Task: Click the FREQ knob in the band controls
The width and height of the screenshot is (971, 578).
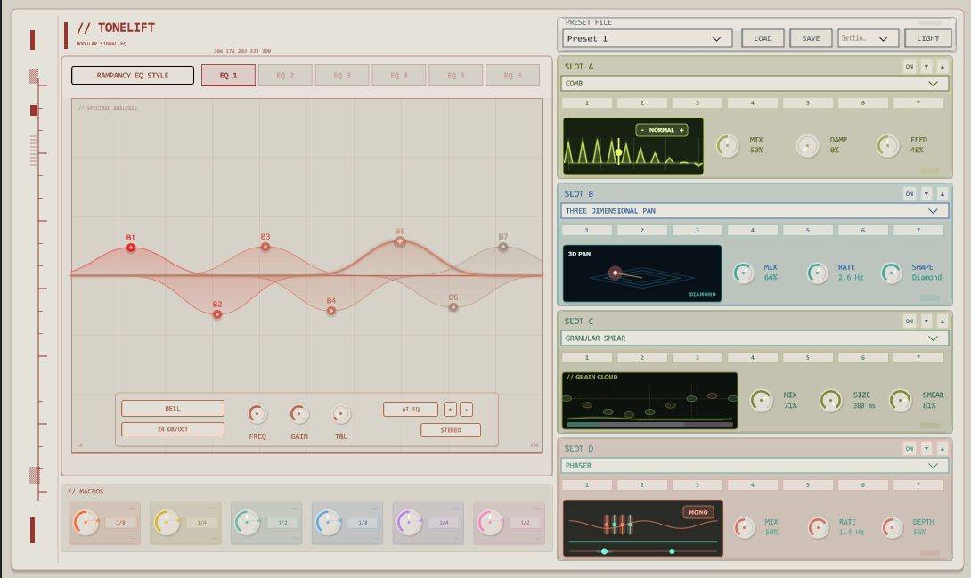Action: (x=257, y=414)
